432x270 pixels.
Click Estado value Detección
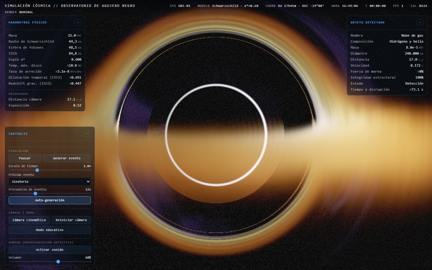pos(414,83)
